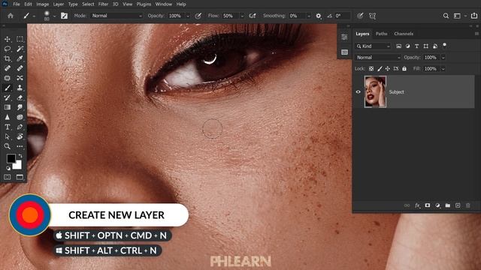481x270 pixels.
Task: Select the Clone Stamp tool
Action: click(x=20, y=88)
